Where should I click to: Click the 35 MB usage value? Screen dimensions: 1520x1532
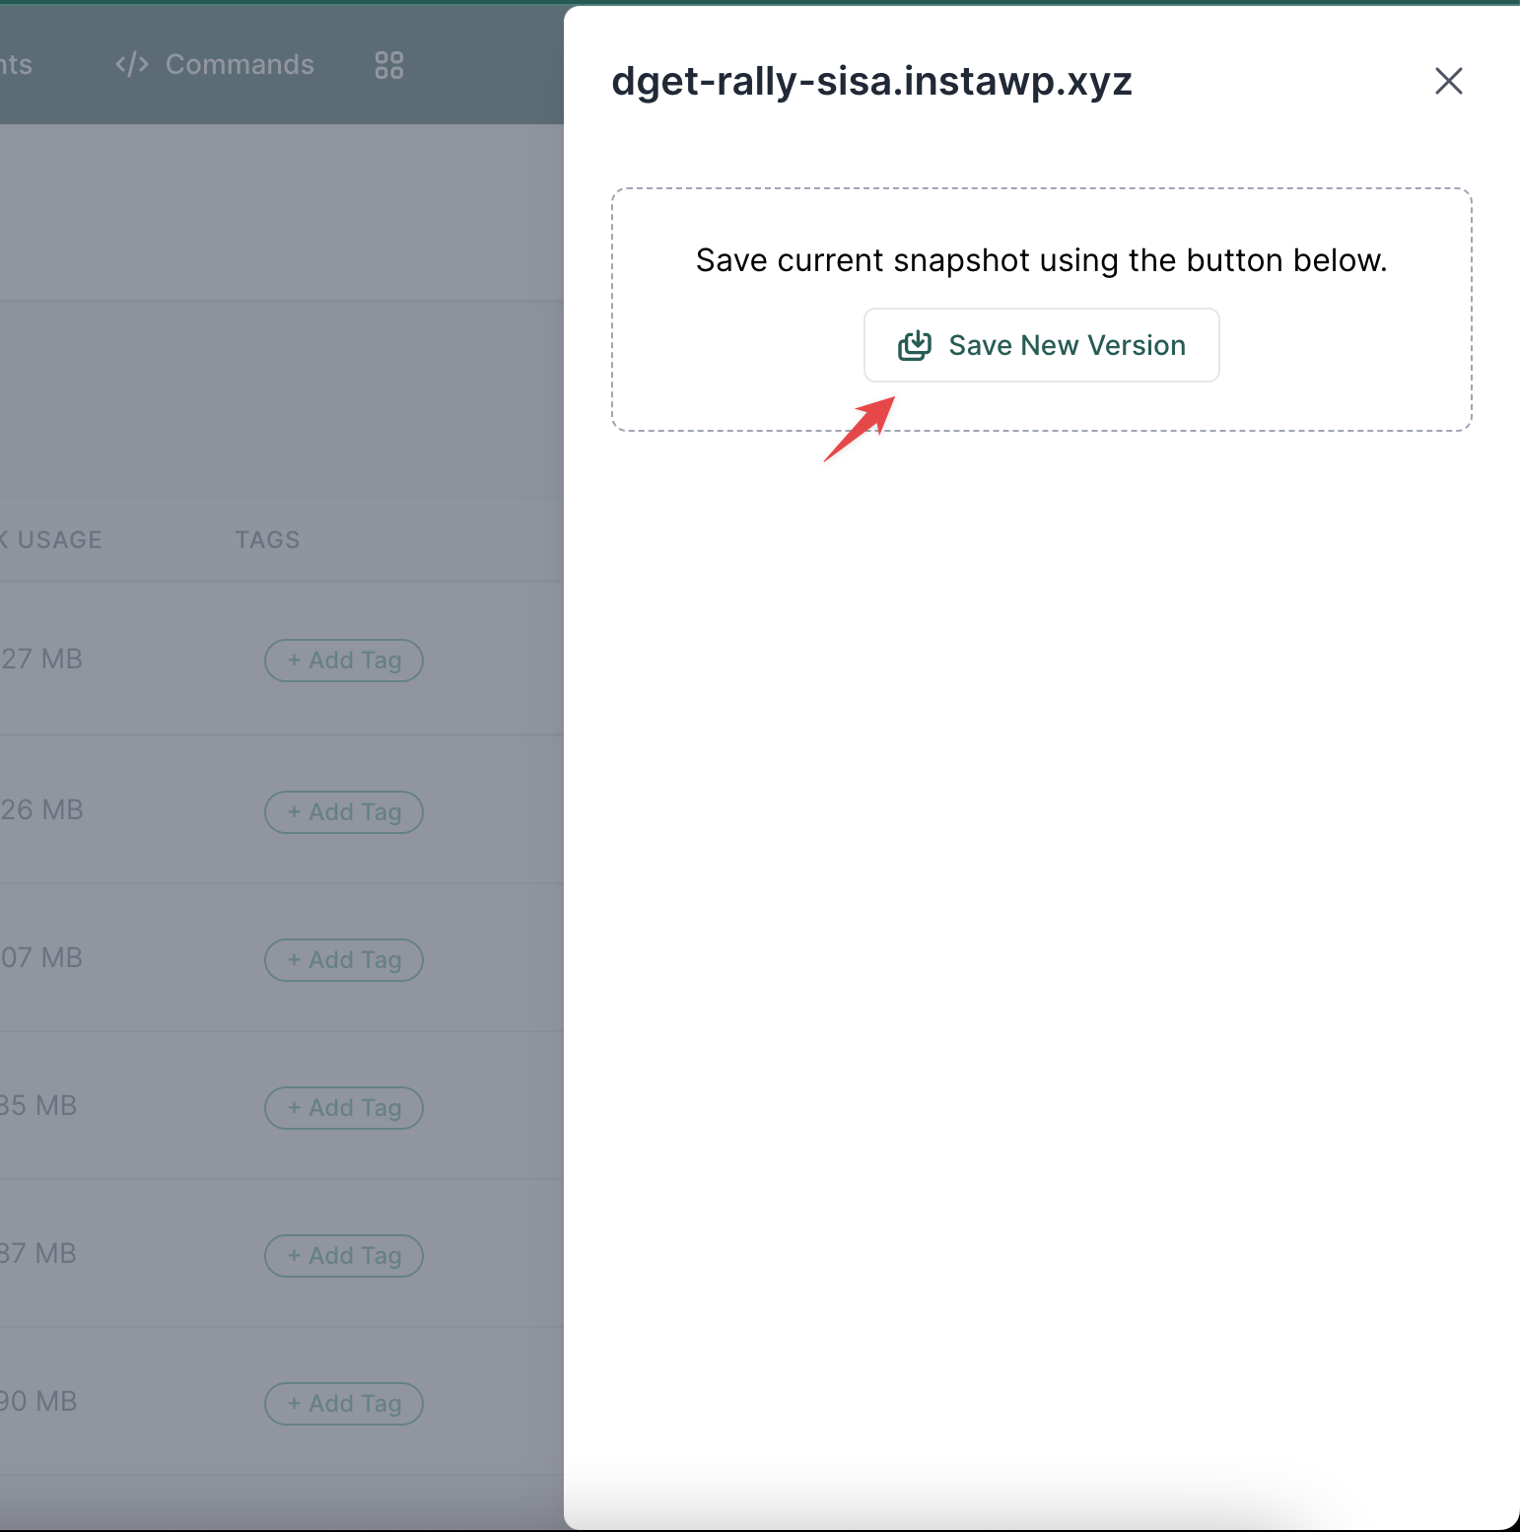pyautogui.click(x=38, y=1106)
